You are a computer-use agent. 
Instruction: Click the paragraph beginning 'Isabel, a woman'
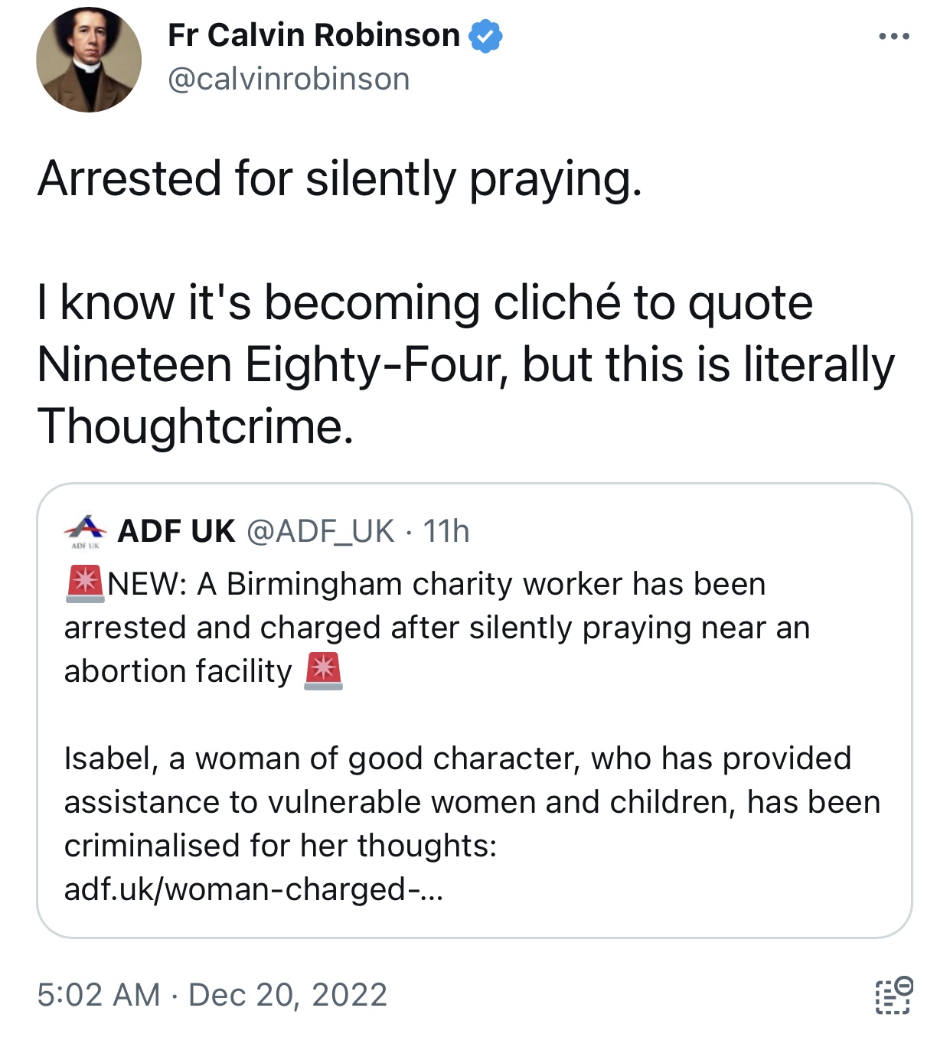click(472, 824)
